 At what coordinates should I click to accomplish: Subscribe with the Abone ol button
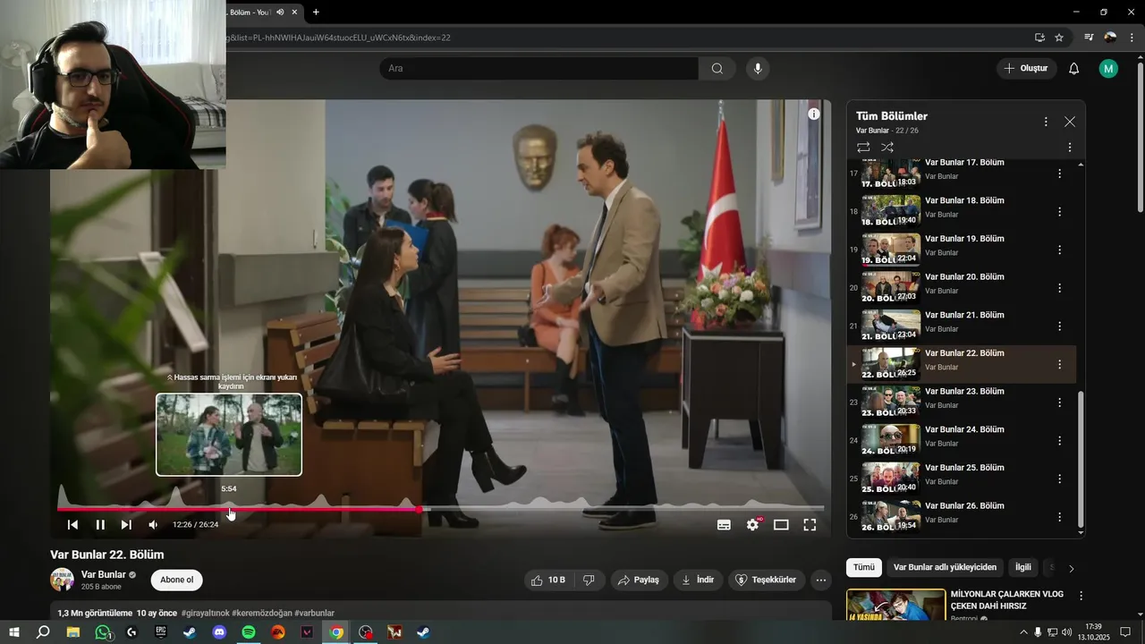tap(176, 580)
